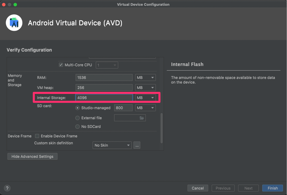Browse for external SD card file folder icon
This screenshot has width=287, height=195.
tap(142, 118)
